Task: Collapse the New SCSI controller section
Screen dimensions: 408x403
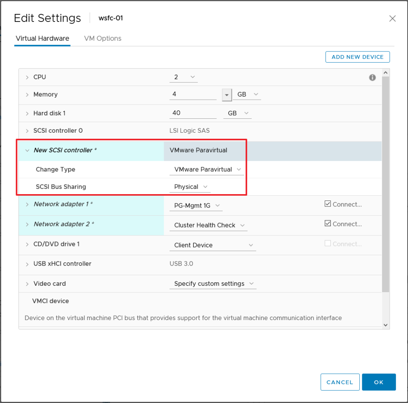Action: (27, 151)
